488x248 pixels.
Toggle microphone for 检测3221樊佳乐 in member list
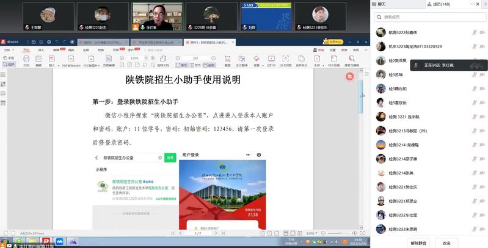coord(475,186)
